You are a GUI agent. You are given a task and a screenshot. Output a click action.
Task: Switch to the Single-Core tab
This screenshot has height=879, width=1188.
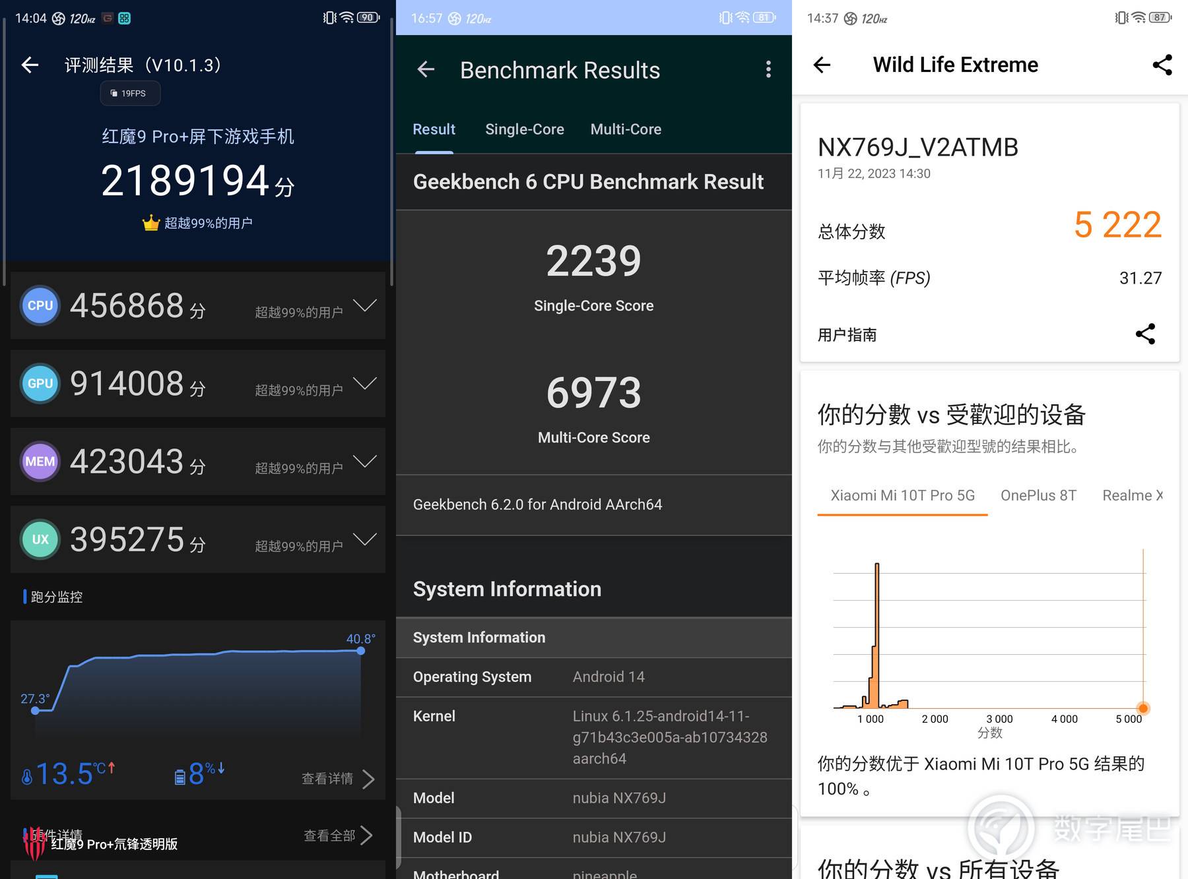point(525,129)
